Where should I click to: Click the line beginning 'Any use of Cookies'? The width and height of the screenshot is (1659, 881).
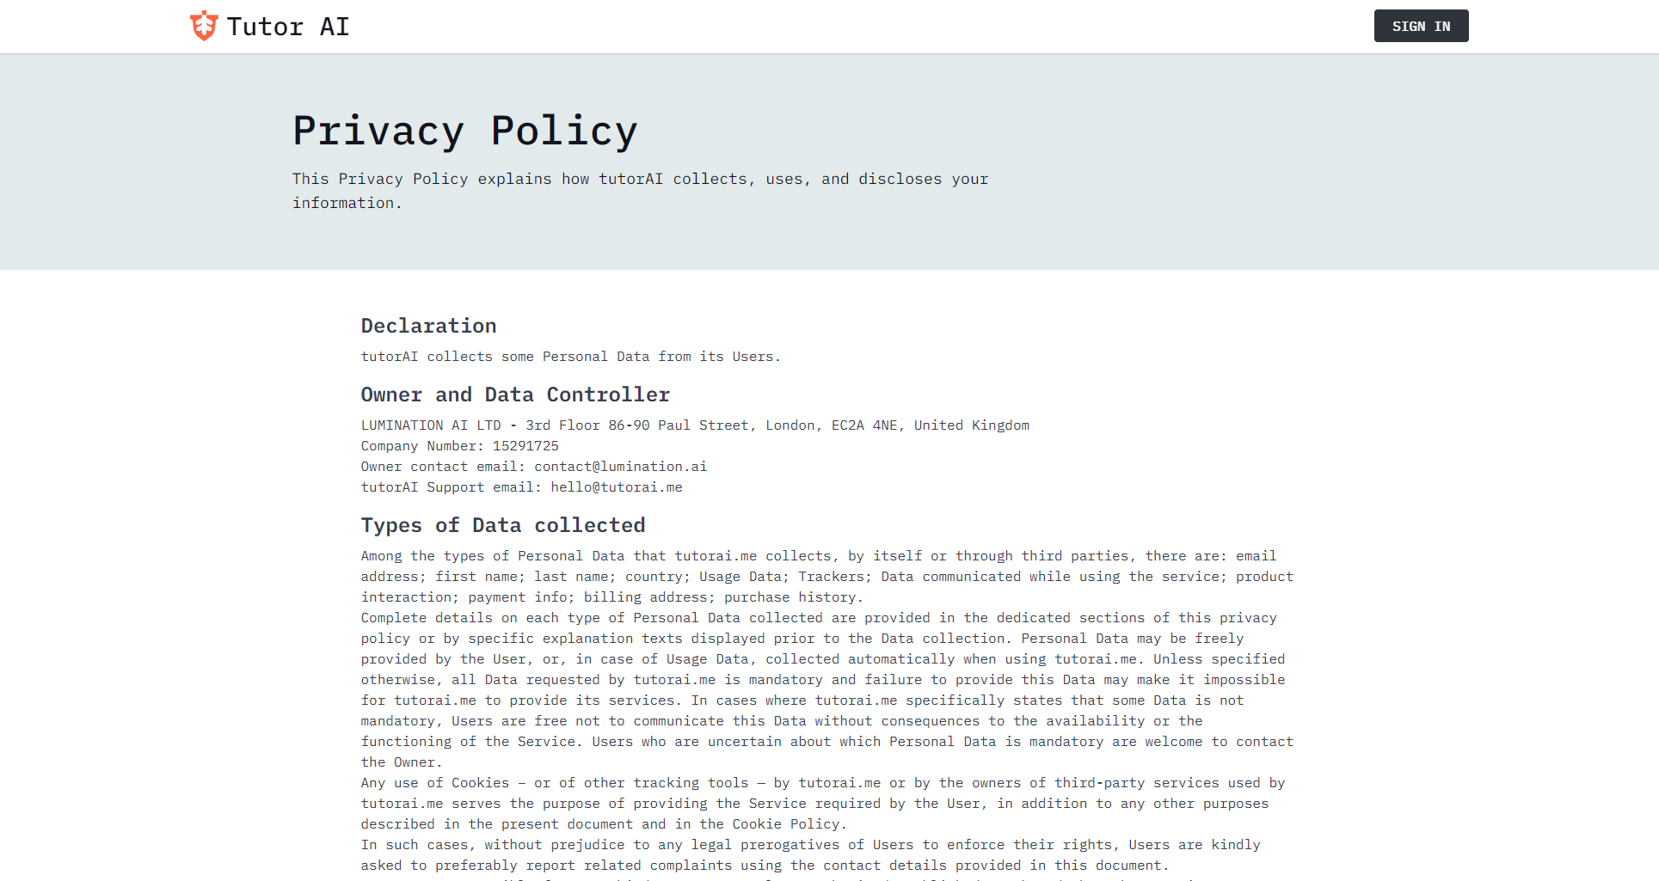coord(822,783)
